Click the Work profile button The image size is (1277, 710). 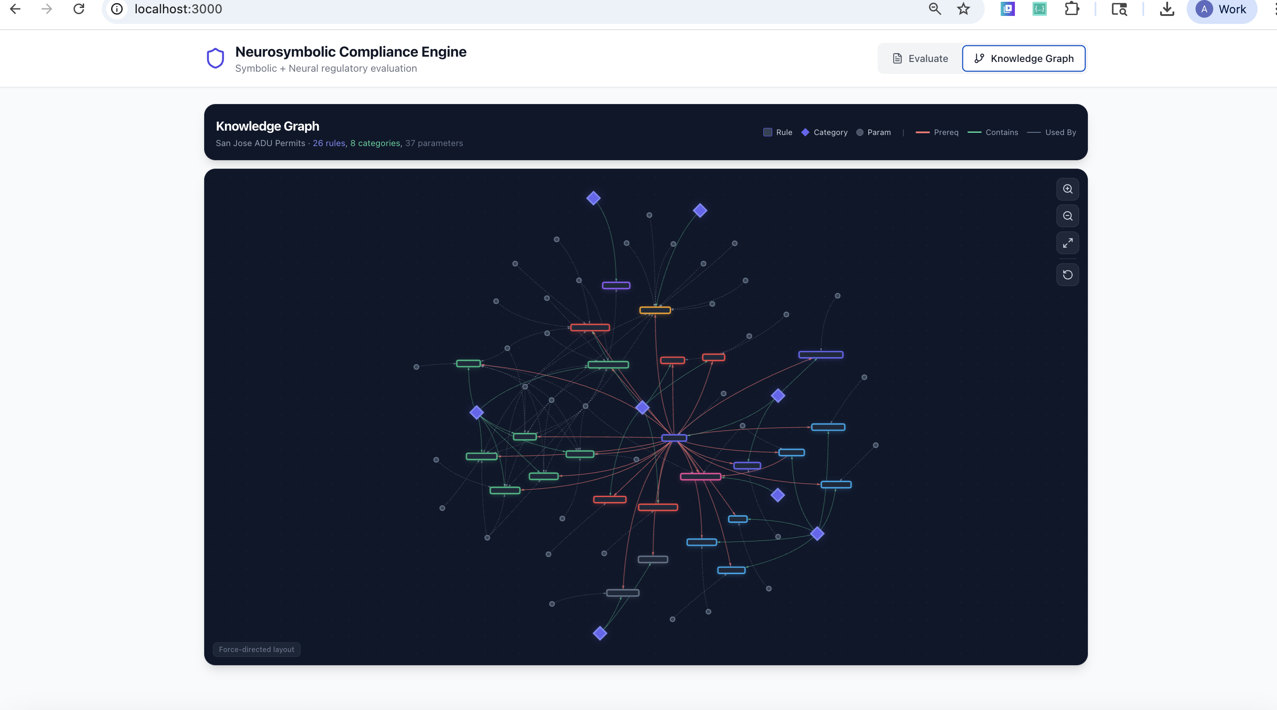coord(1222,9)
